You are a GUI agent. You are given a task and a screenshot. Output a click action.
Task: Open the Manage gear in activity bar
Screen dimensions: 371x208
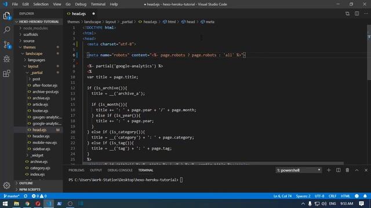tap(6, 185)
